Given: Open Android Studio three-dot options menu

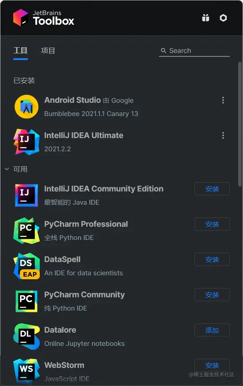Looking at the screenshot, I should tap(223, 100).
